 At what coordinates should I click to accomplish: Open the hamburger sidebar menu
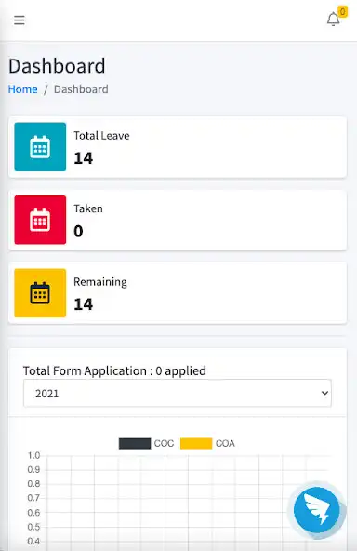coord(20,20)
